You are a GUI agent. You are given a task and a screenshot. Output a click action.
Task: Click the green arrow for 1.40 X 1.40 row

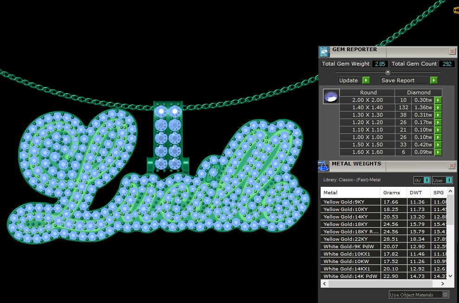pos(438,107)
